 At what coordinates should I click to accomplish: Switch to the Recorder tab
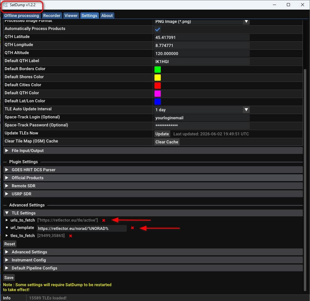click(x=52, y=16)
